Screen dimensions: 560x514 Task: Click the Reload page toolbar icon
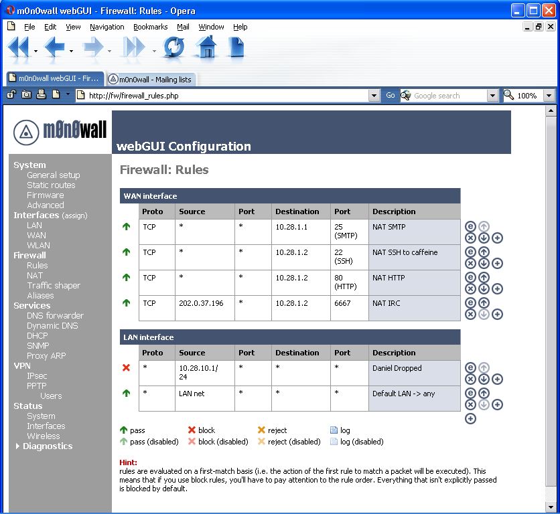tap(173, 48)
